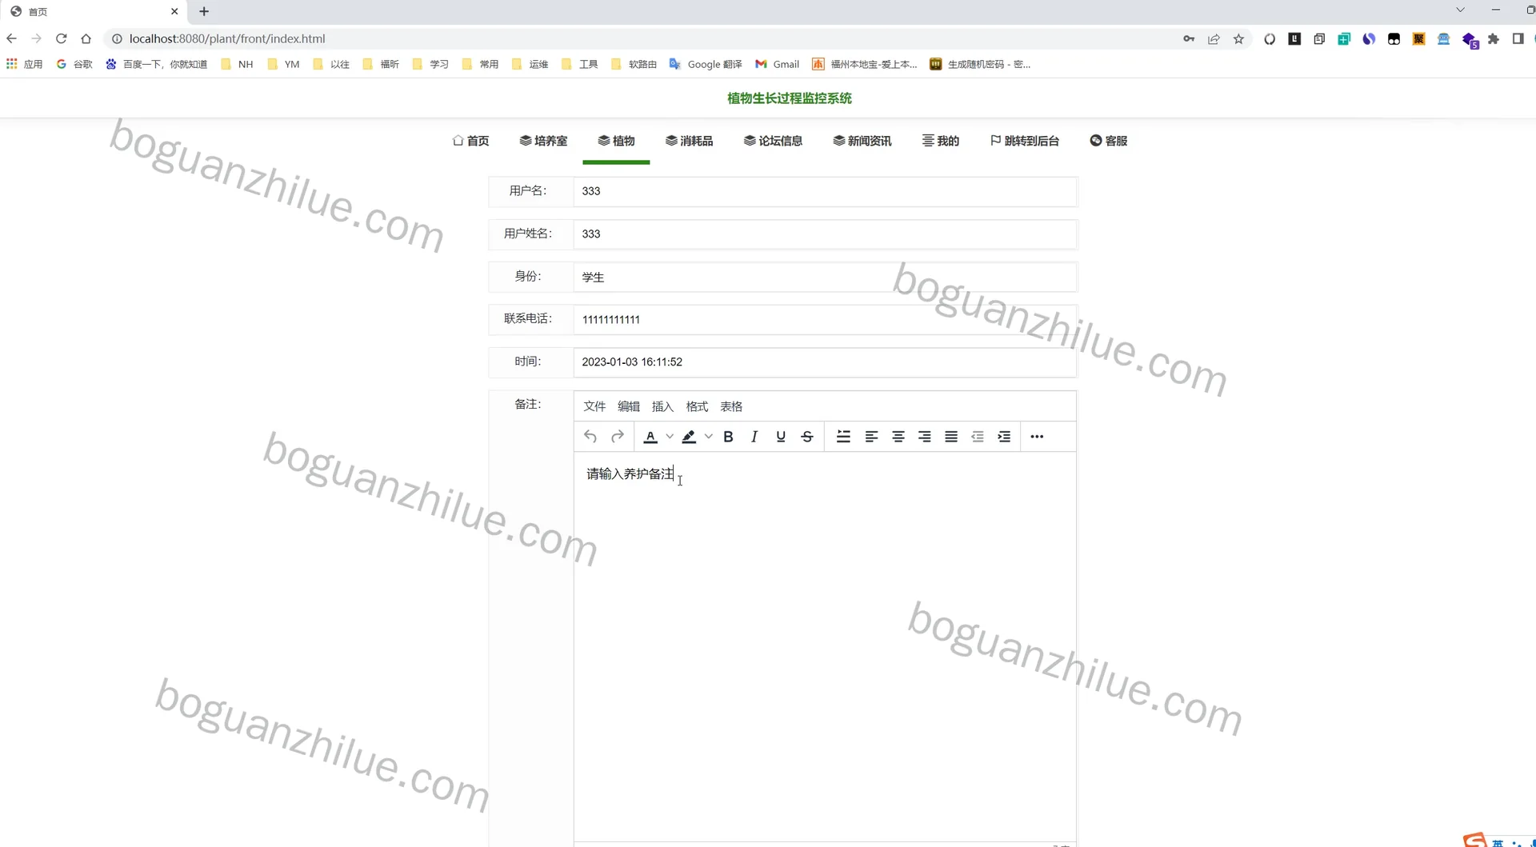Open Google 翻译 bookmark

click(706, 64)
